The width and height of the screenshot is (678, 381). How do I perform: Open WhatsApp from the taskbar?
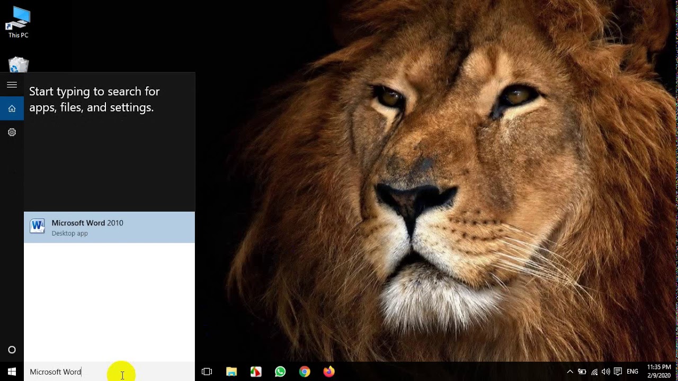[x=280, y=371]
